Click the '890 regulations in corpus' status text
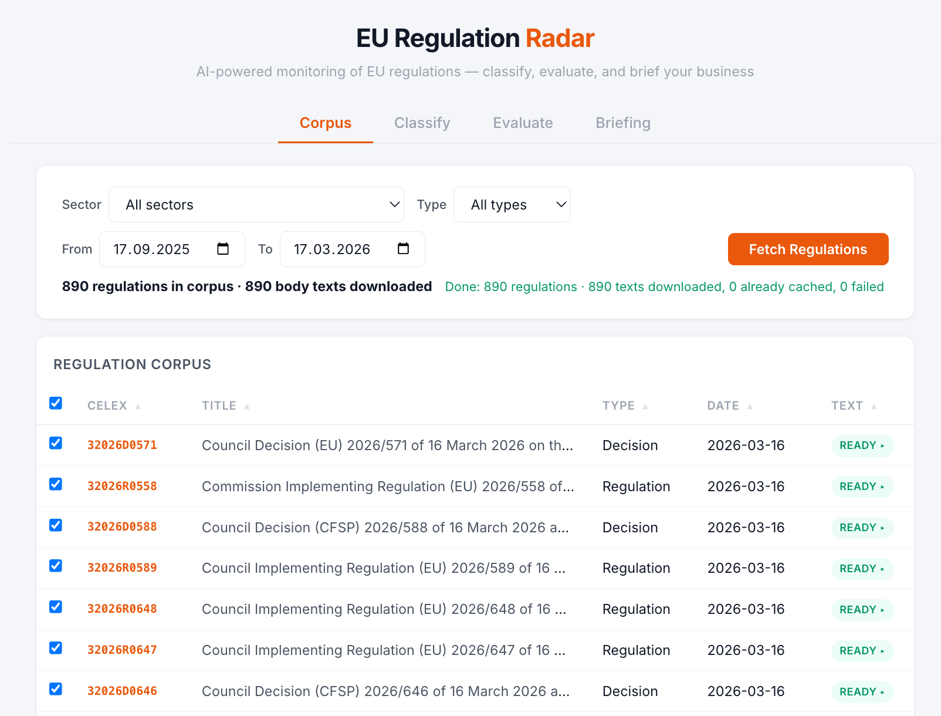This screenshot has height=716, width=941. tap(148, 286)
